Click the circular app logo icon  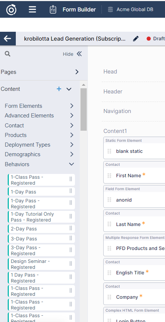tap(11, 10)
